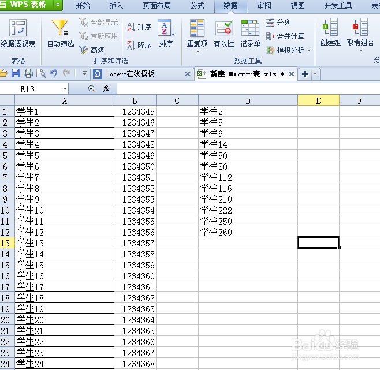Click cell containing 1234357
This screenshot has height=370, width=380.
[135, 243]
